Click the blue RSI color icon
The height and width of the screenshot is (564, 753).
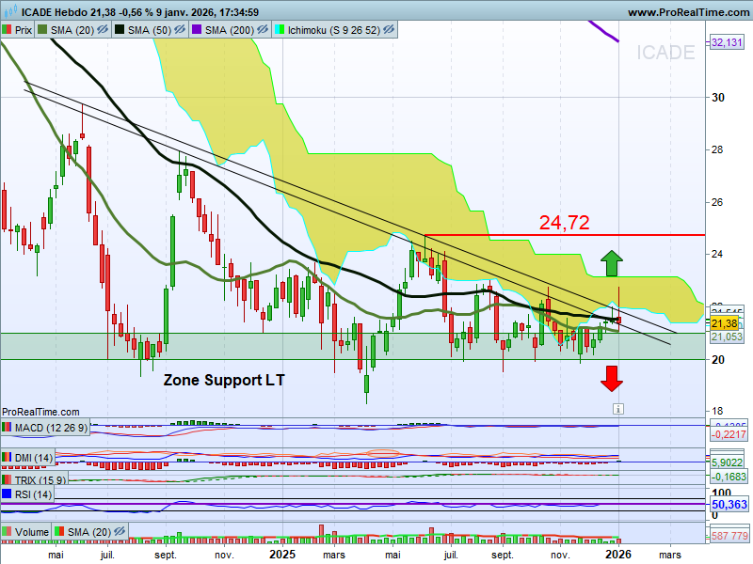tap(7, 493)
